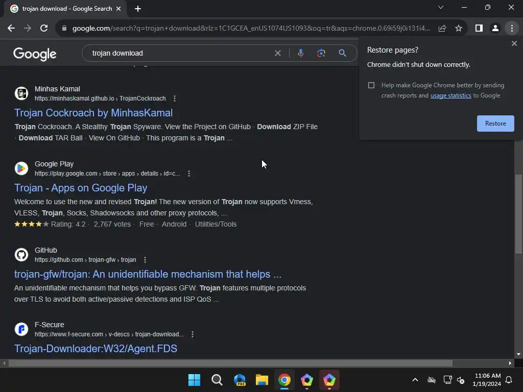Open more options for Google Play result
Viewport: 523px width, 392px height.
click(x=189, y=174)
